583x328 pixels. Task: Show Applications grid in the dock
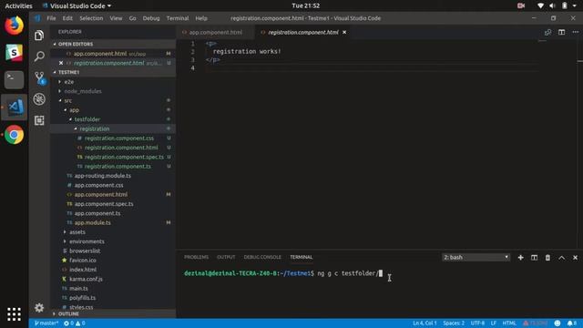(x=15, y=313)
